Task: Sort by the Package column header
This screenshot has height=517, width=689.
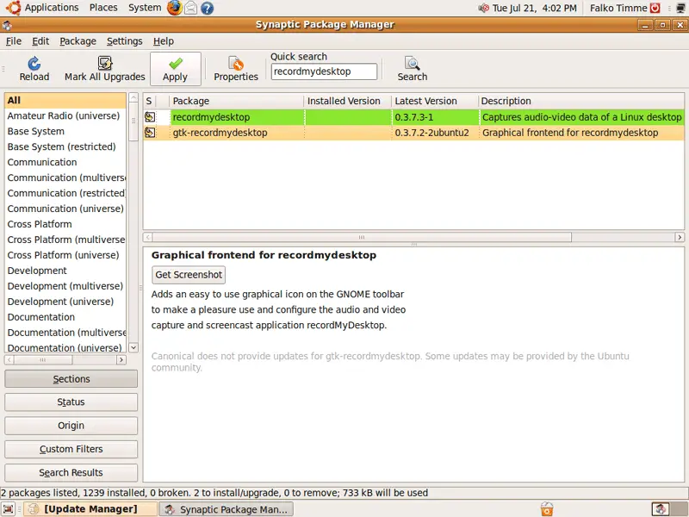Action: click(x=237, y=101)
